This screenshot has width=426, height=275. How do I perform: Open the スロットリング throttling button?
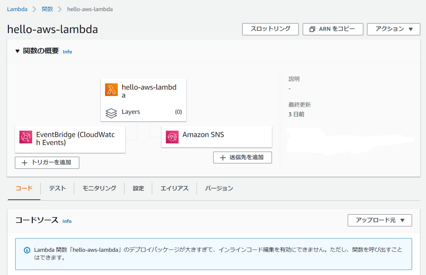click(x=271, y=29)
